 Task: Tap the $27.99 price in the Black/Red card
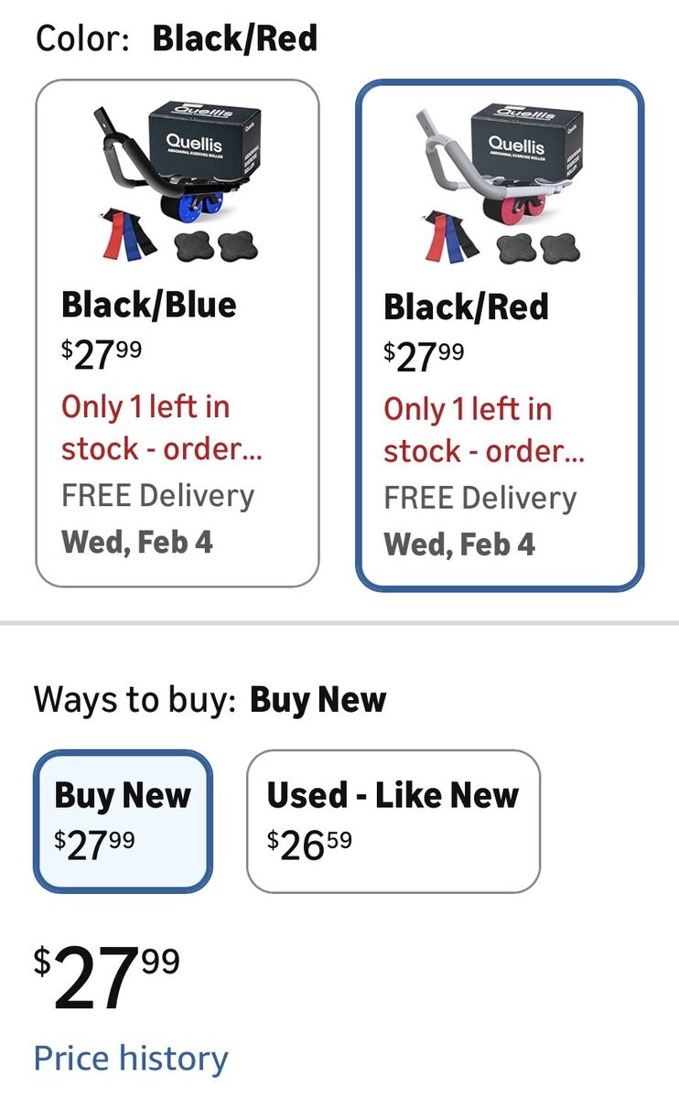click(424, 357)
